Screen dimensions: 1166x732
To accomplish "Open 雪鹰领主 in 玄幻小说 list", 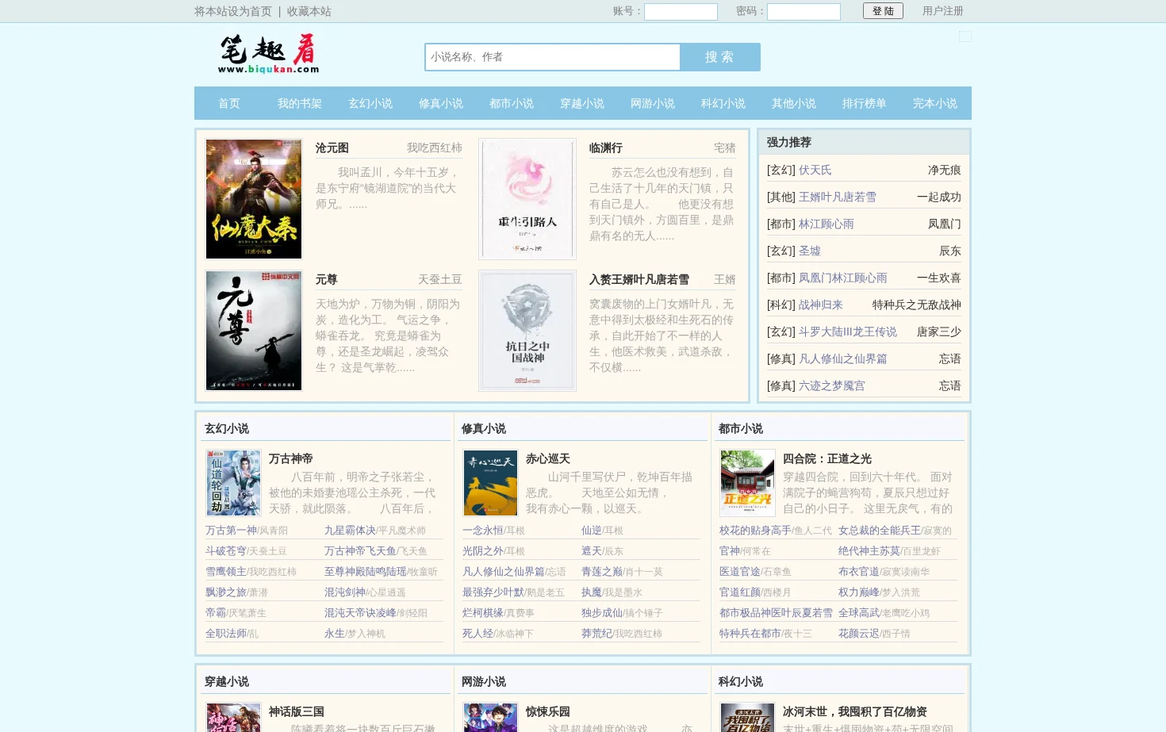I will pos(226,571).
